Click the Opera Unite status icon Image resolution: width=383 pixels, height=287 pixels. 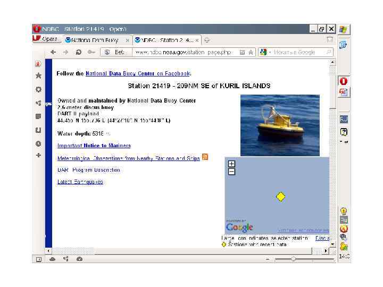[x=66, y=259]
